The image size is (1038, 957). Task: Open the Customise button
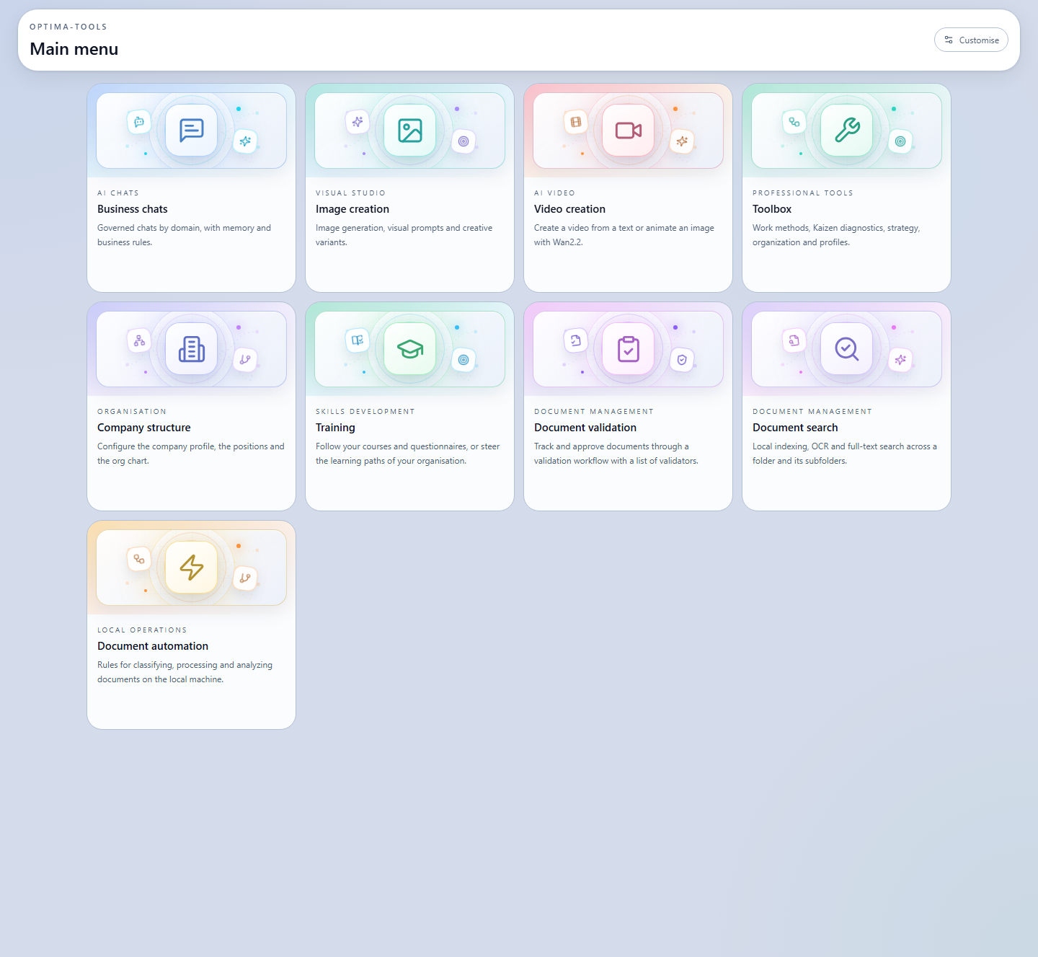coord(971,40)
